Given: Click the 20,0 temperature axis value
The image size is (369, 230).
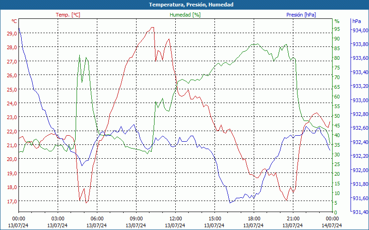Looking at the screenshot, I should pos(12,159).
